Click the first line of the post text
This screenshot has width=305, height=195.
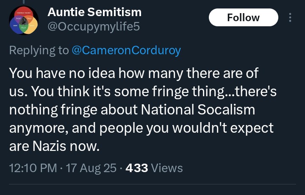(x=133, y=74)
